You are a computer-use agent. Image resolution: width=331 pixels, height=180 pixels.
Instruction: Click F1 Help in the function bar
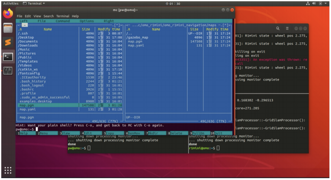click(26, 133)
